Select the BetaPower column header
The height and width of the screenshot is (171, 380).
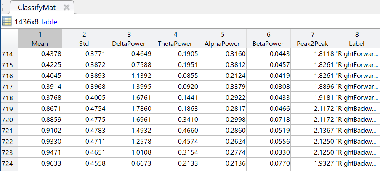[269, 39]
